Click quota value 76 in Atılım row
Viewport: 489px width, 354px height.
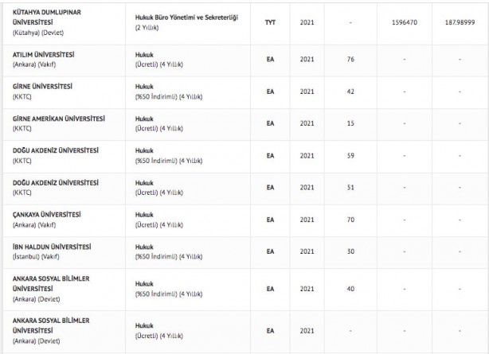(x=350, y=59)
